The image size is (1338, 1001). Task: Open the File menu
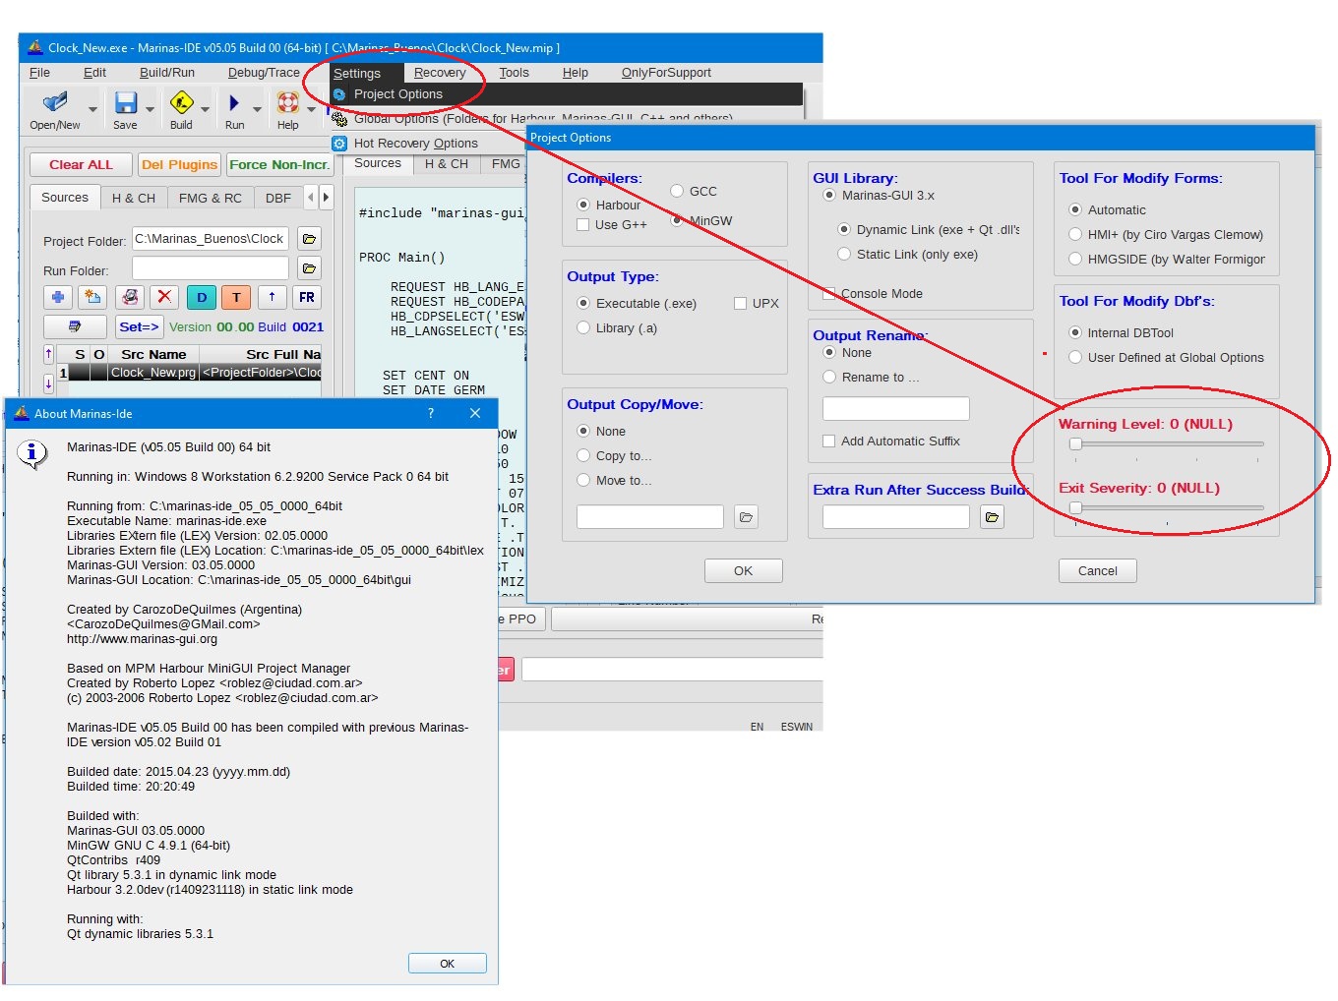[x=40, y=73]
